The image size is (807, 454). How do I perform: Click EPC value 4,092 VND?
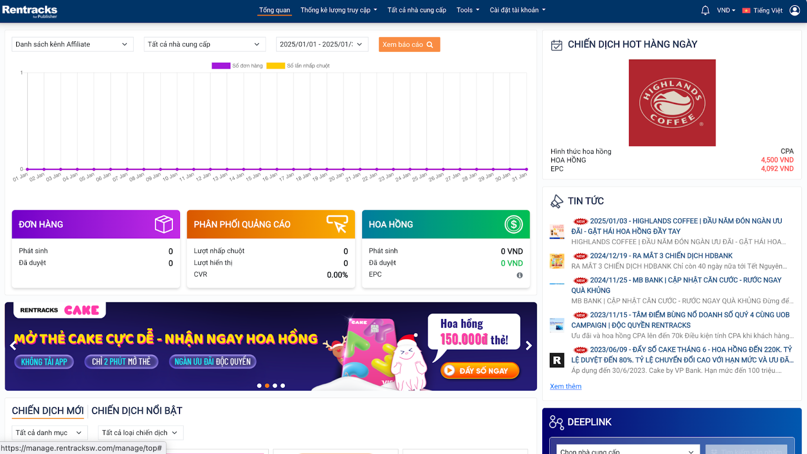pos(777,169)
